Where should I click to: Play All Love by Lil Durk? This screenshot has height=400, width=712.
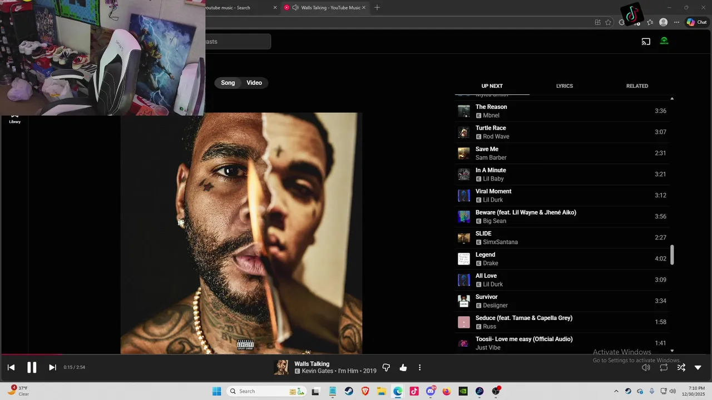(x=563, y=280)
